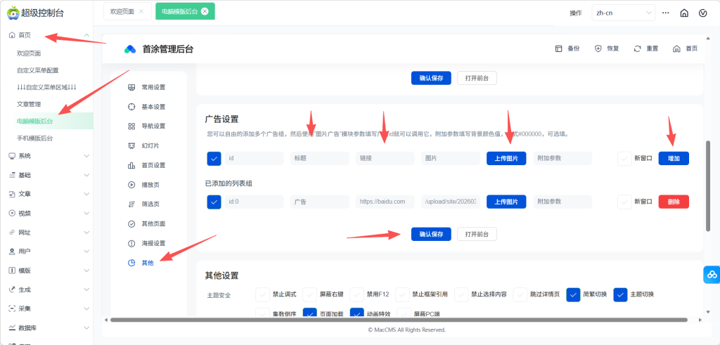
Task: Click 增加 button to add ad
Action: pyautogui.click(x=674, y=158)
